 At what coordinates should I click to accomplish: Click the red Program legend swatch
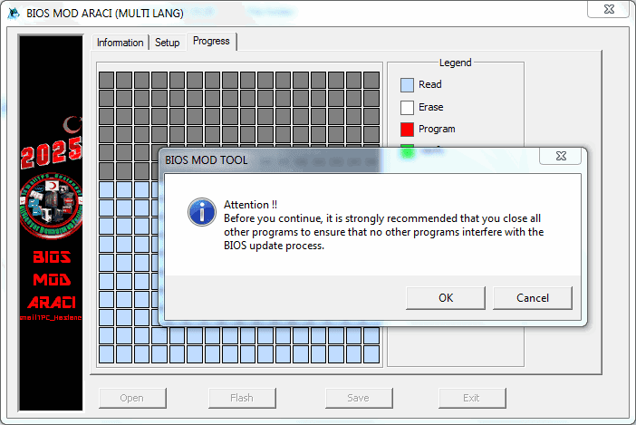[x=407, y=129]
